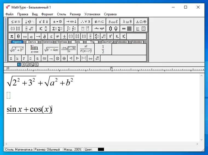Image resolution: width=208 pixels, height=155 pixels.
Task: Click the Масш.: 200% status field
Action: point(73,150)
